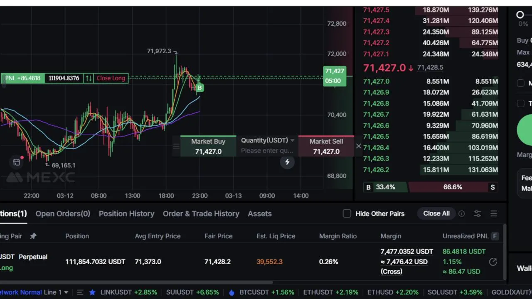Click the leverage slider handle at 0%
The width and height of the screenshot is (532, 299).
coord(520,15)
